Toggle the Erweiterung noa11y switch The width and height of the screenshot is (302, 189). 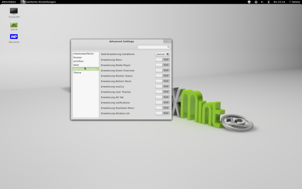(162, 87)
